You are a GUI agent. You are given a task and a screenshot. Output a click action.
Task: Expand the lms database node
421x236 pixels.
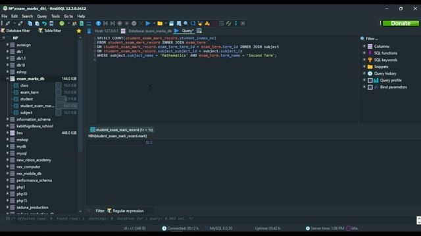7,133
